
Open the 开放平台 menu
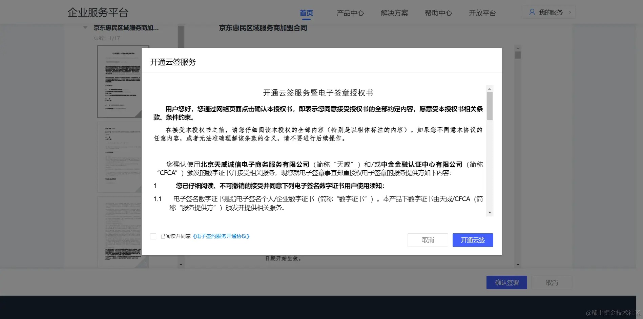(482, 13)
